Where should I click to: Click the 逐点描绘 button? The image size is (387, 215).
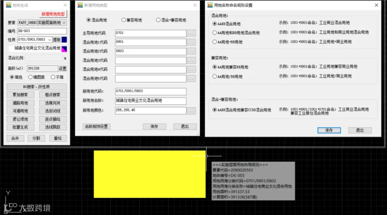pos(52,119)
